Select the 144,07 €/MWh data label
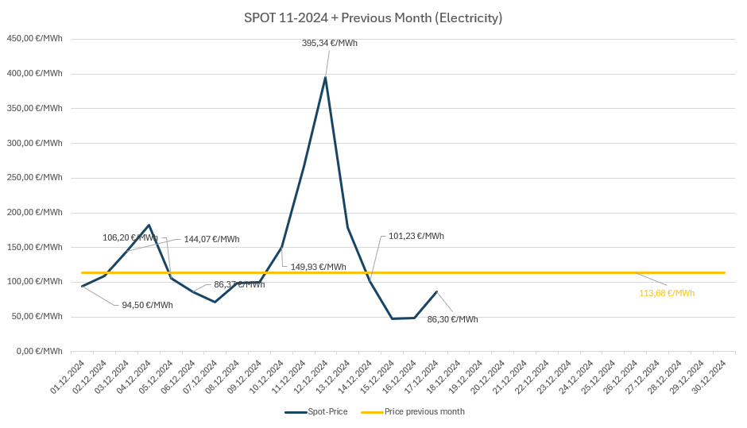747x428 pixels. click(211, 239)
